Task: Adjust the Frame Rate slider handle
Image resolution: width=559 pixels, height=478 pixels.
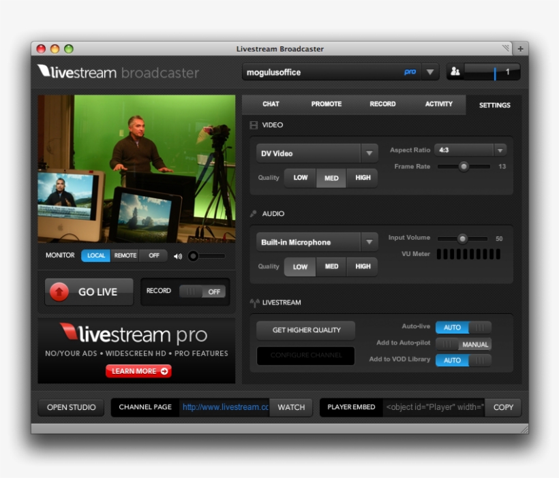Action: point(464,166)
